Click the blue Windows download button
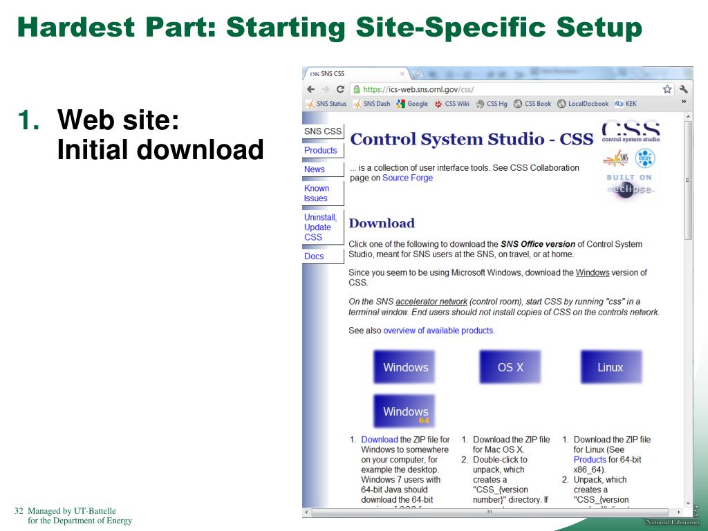This screenshot has height=531, width=708. tap(405, 367)
